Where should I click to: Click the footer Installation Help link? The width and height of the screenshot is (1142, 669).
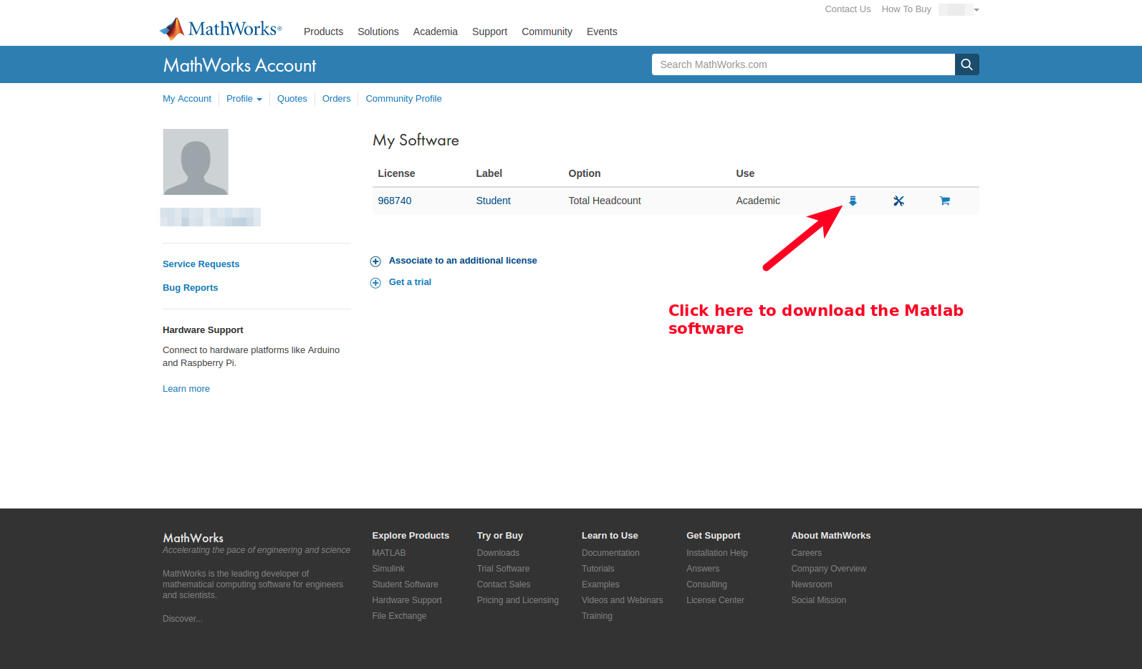(x=716, y=553)
